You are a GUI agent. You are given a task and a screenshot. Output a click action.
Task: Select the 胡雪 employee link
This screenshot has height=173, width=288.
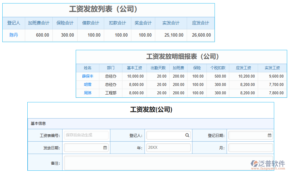click(88, 85)
